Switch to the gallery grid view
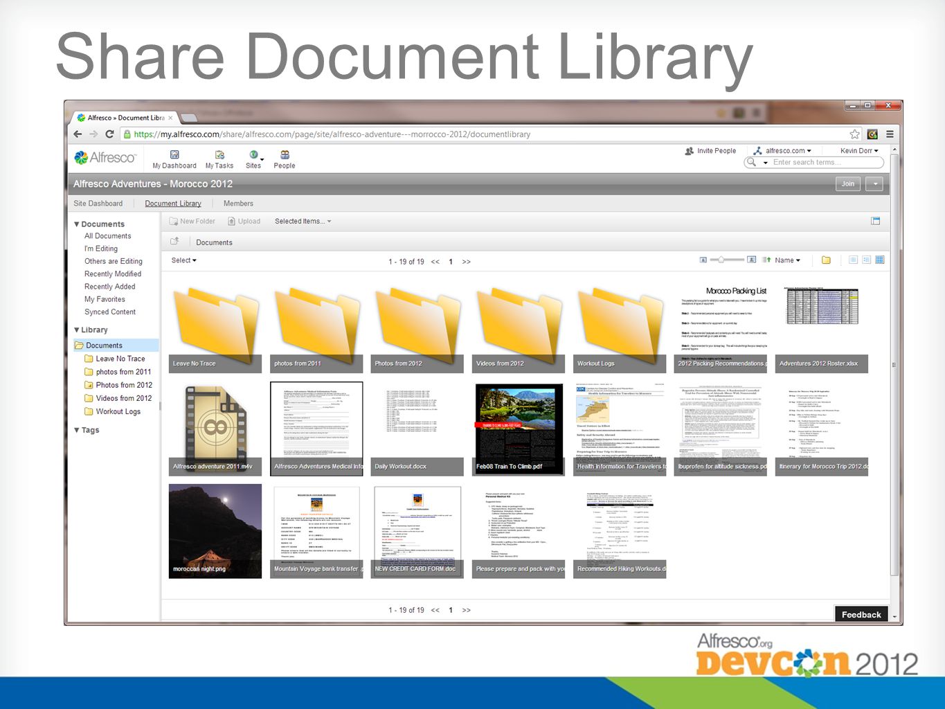 (880, 260)
